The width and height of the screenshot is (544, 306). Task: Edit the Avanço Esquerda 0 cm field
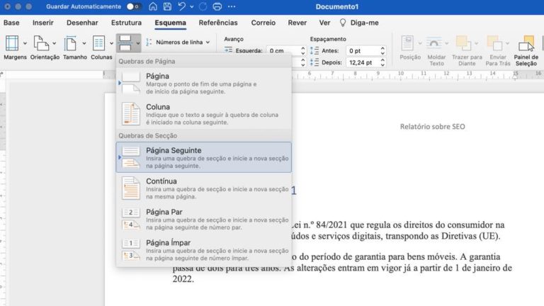283,51
